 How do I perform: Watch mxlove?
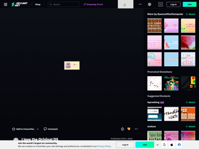click(x=191, y=127)
